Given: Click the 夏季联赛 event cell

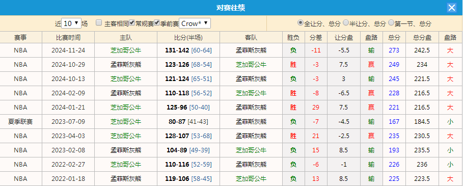Looking at the screenshot, I should tap(21, 122).
